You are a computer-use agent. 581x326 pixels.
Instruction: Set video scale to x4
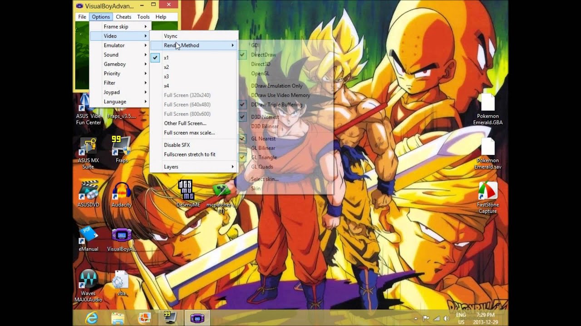click(x=194, y=86)
